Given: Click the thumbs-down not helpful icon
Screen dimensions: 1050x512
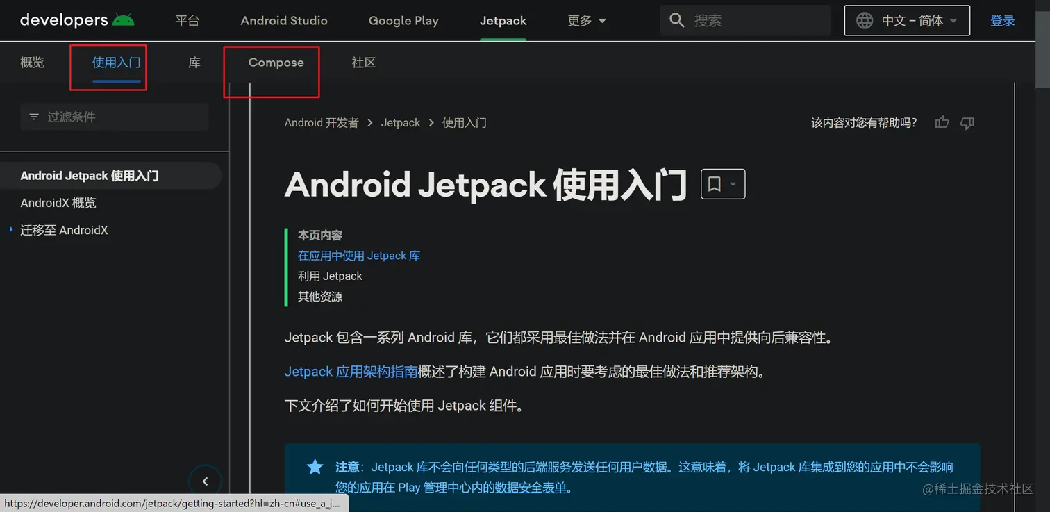Looking at the screenshot, I should [x=967, y=123].
